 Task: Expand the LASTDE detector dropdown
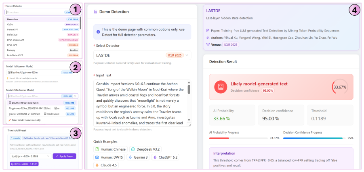coord(142,55)
